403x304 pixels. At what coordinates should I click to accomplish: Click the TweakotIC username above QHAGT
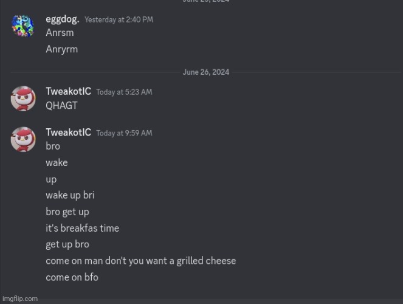tap(68, 91)
